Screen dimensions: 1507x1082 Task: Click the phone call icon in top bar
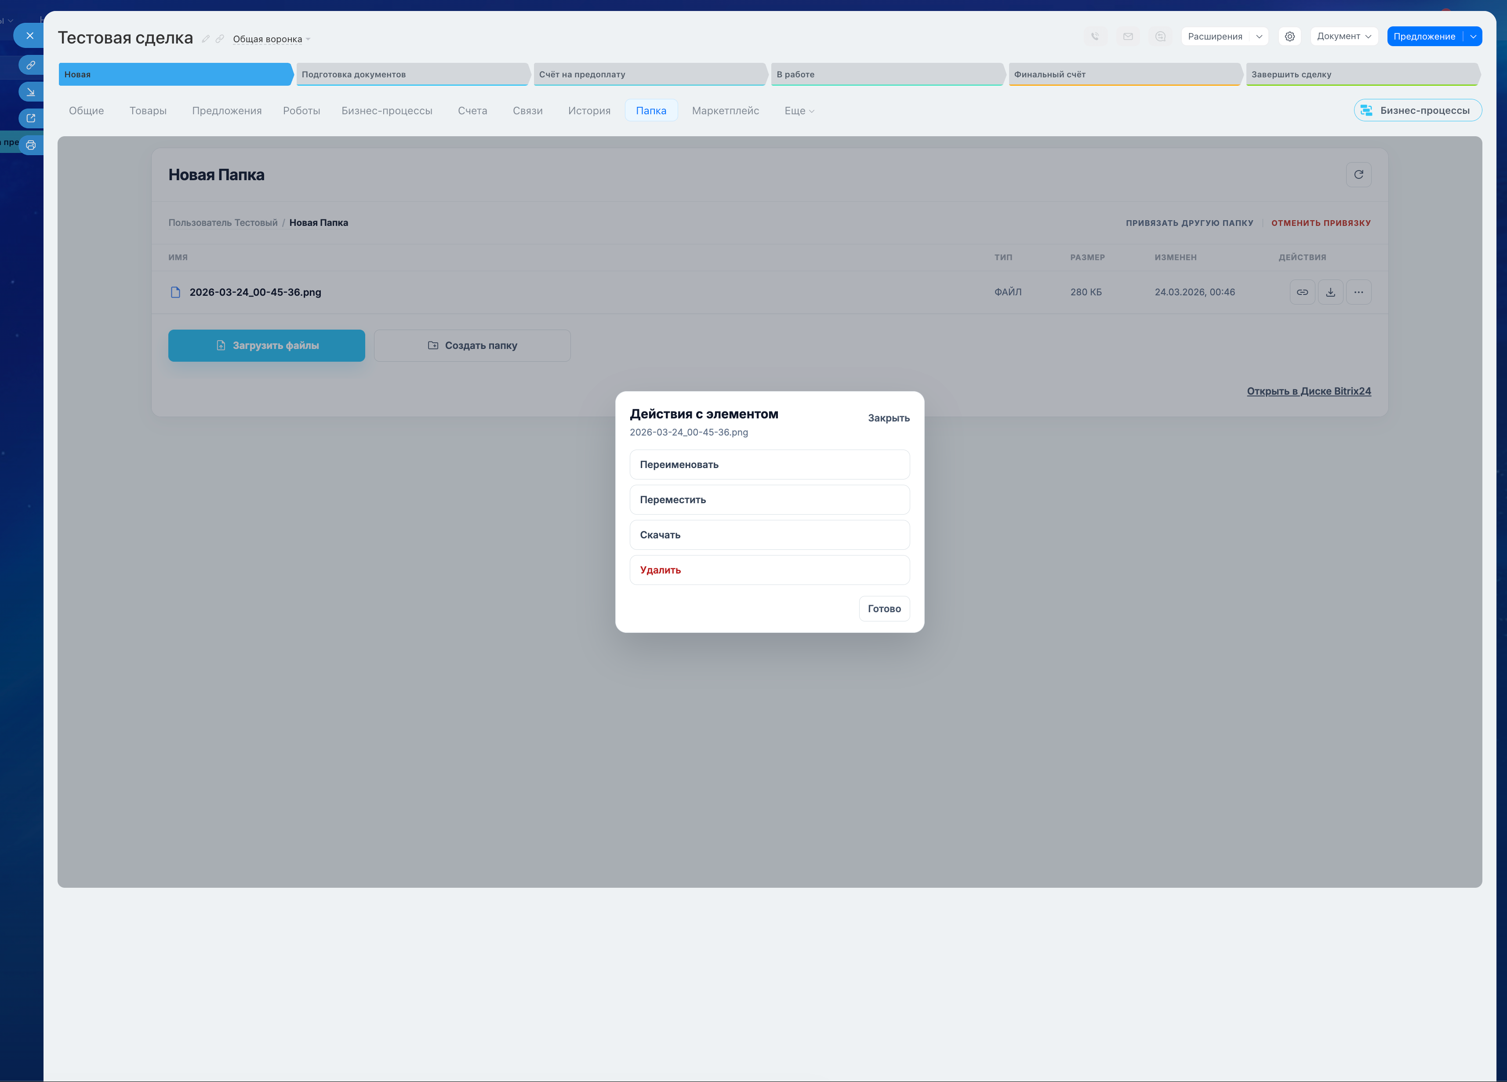click(x=1095, y=36)
